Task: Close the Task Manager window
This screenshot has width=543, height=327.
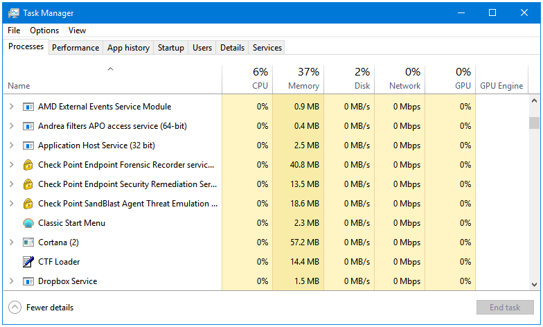Action: pos(524,12)
